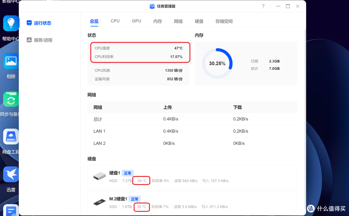Click M.2硬盘1 write speed 写入 671.3 KB/s

point(215,207)
